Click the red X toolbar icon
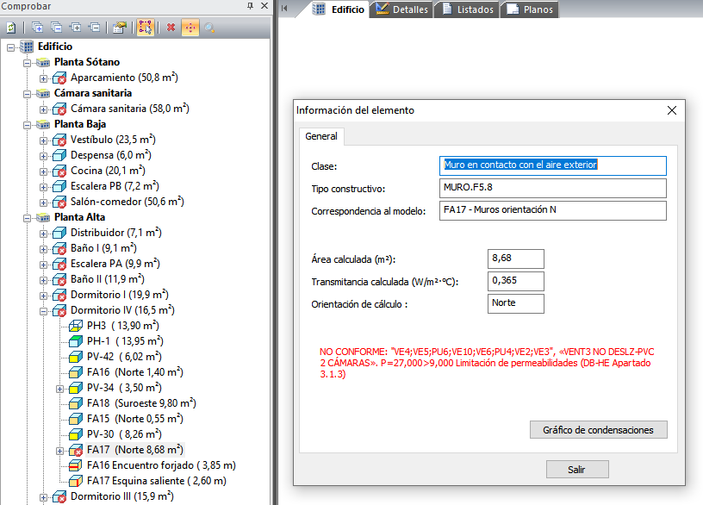The width and height of the screenshot is (703, 505). point(171,28)
